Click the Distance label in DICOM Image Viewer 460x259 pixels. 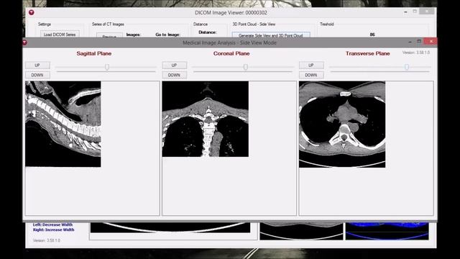[x=208, y=32]
